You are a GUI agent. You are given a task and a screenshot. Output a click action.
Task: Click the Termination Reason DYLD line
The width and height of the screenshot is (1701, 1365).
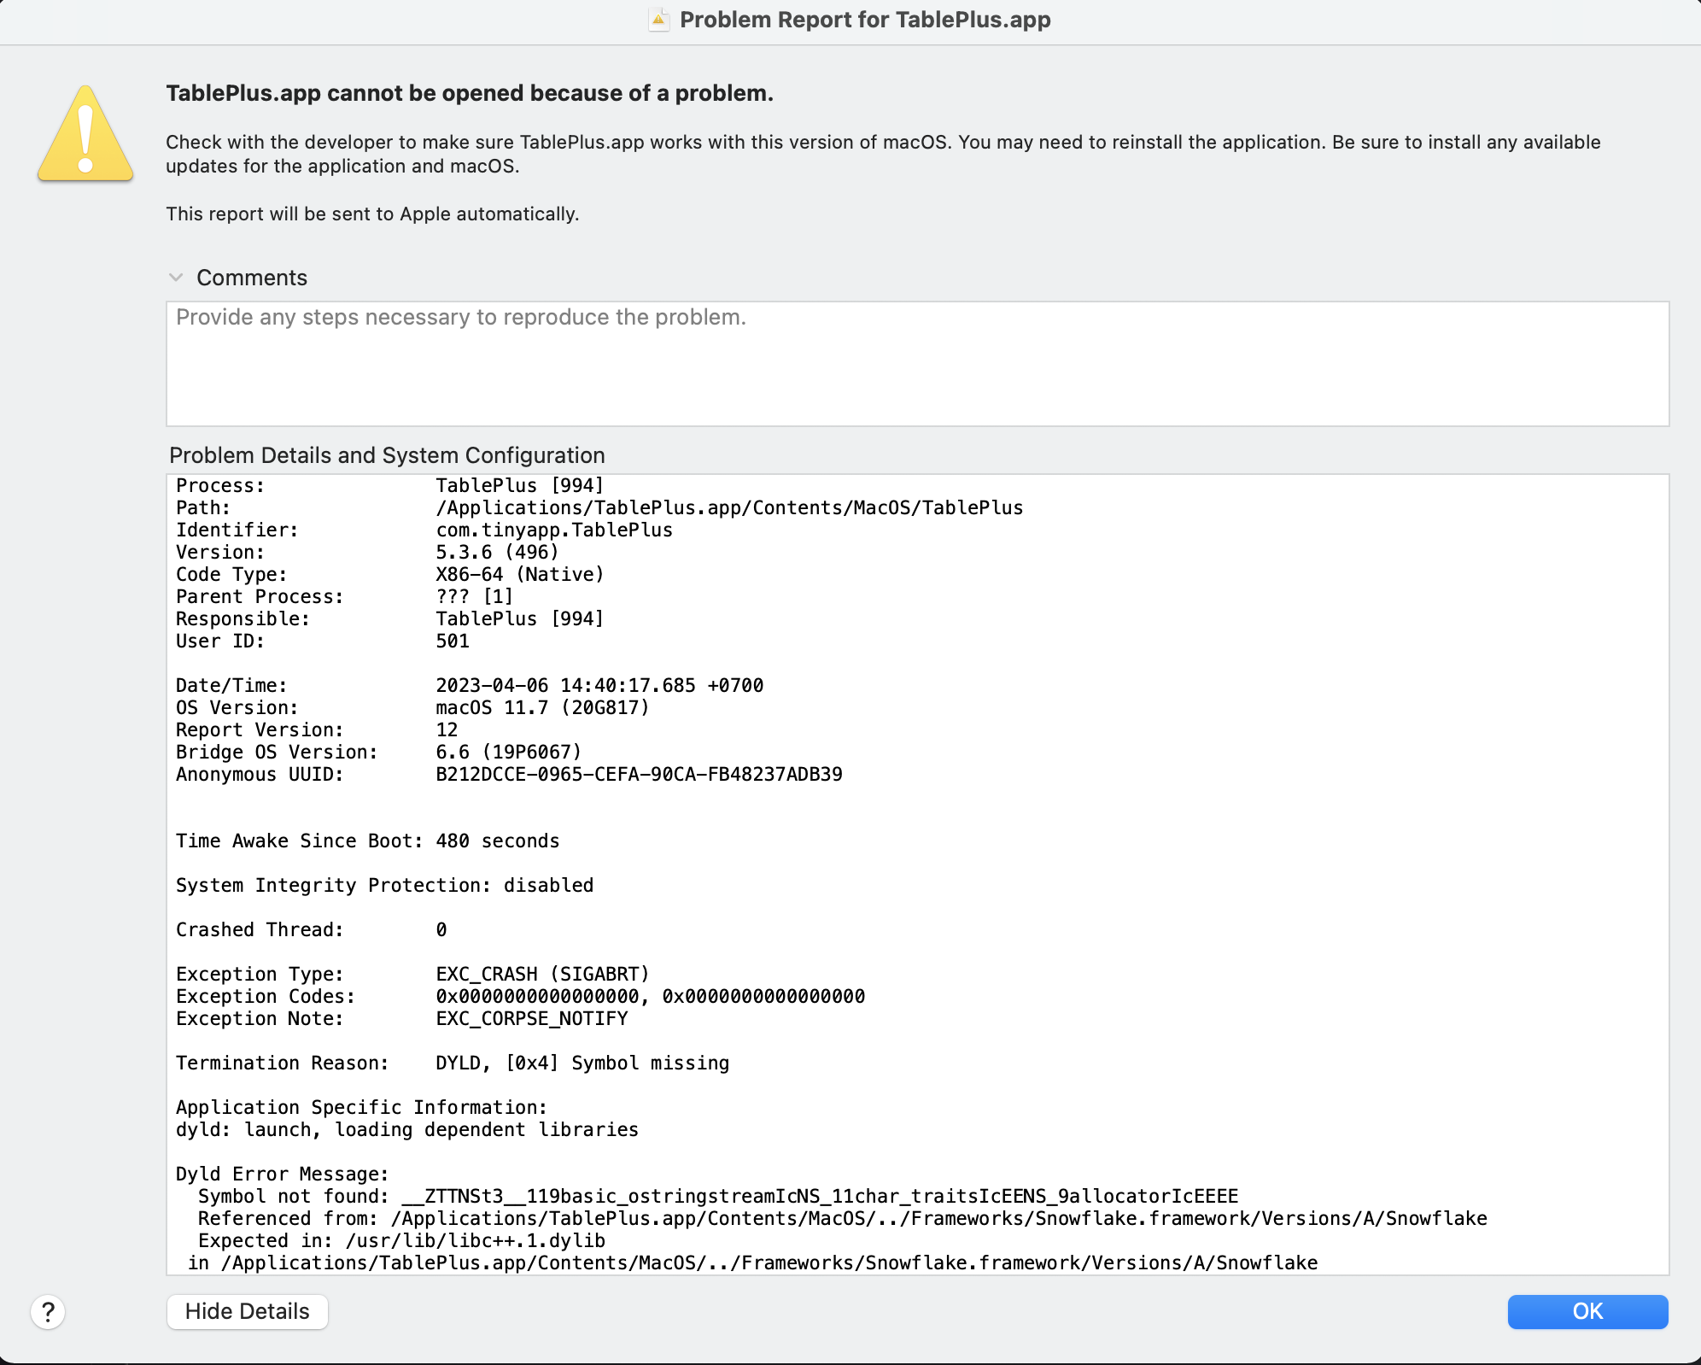pos(453,1063)
